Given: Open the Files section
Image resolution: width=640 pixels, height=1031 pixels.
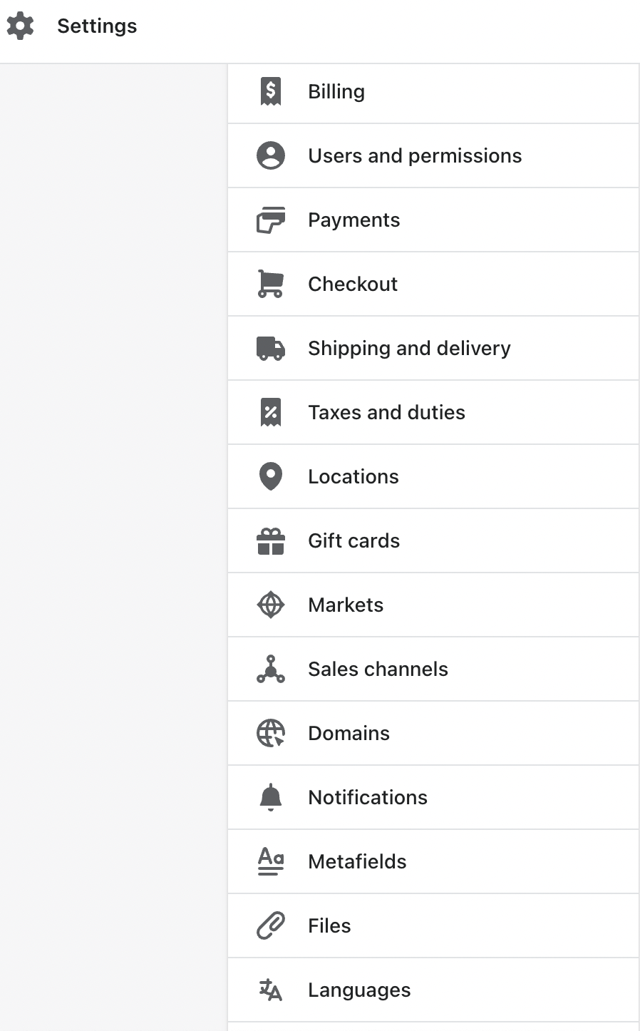Looking at the screenshot, I should [329, 925].
